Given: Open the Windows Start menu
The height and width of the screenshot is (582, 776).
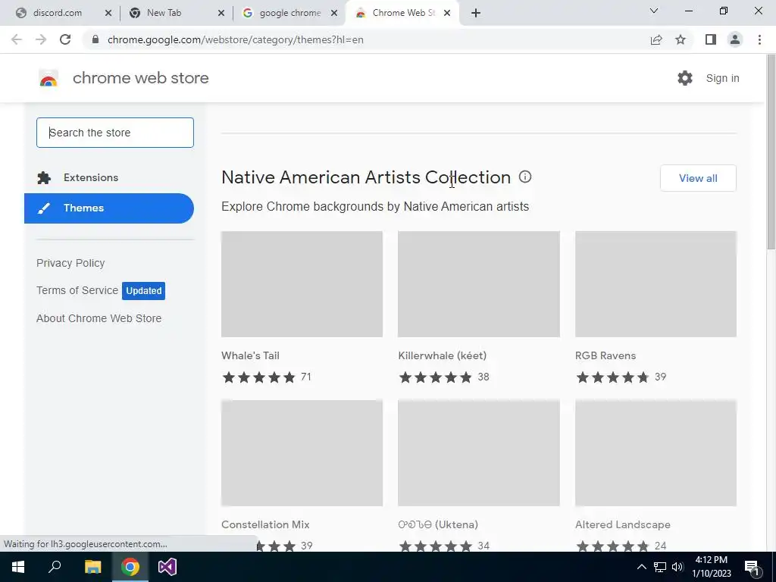Looking at the screenshot, I should point(18,567).
